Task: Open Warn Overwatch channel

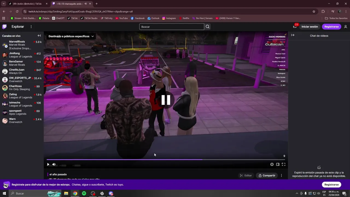Action: [22, 121]
